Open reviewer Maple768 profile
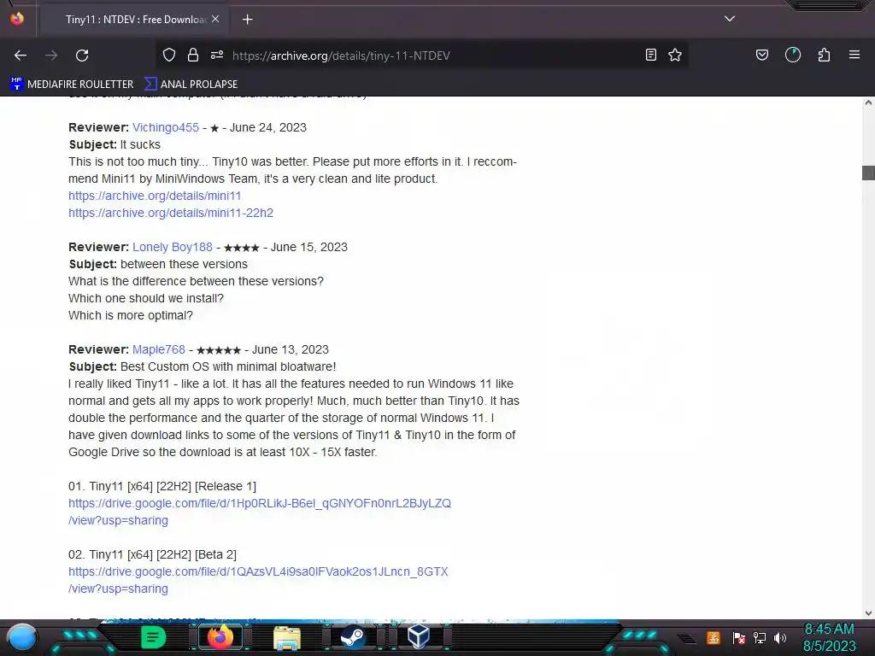The height and width of the screenshot is (656, 875). (x=158, y=349)
